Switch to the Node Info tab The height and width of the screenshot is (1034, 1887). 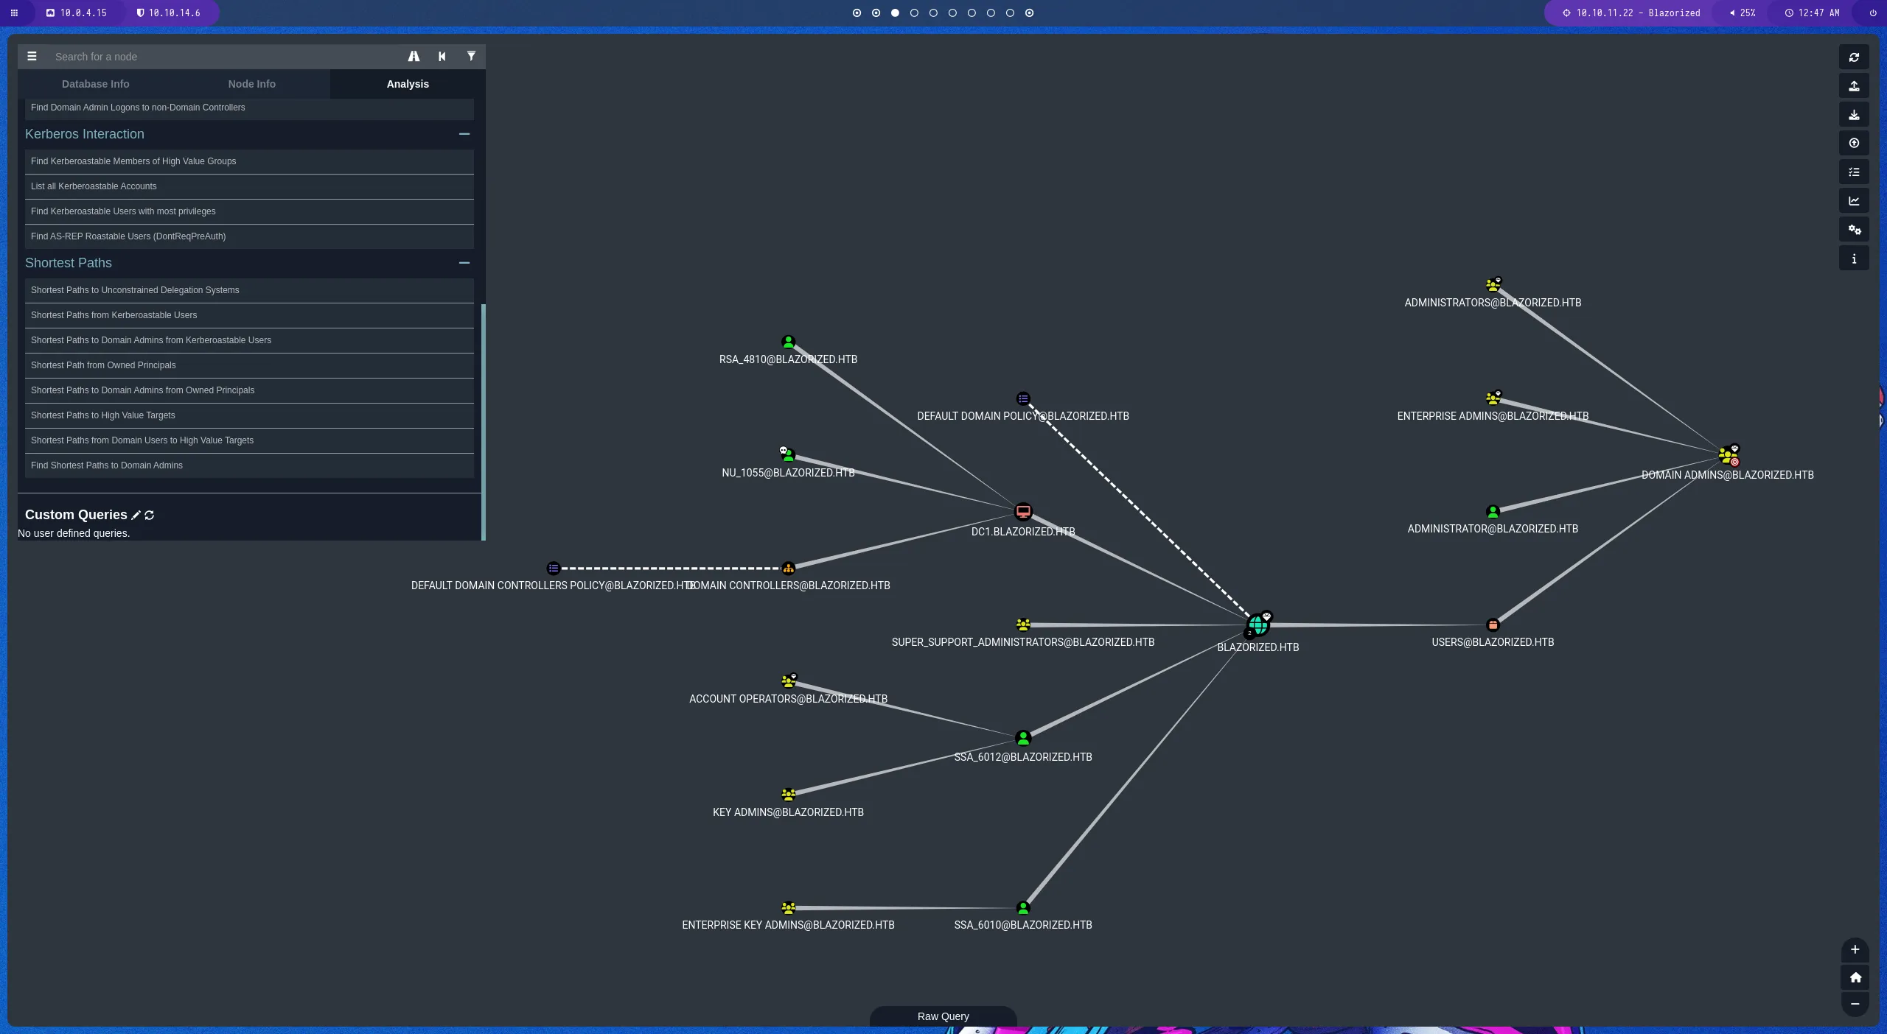(x=251, y=84)
